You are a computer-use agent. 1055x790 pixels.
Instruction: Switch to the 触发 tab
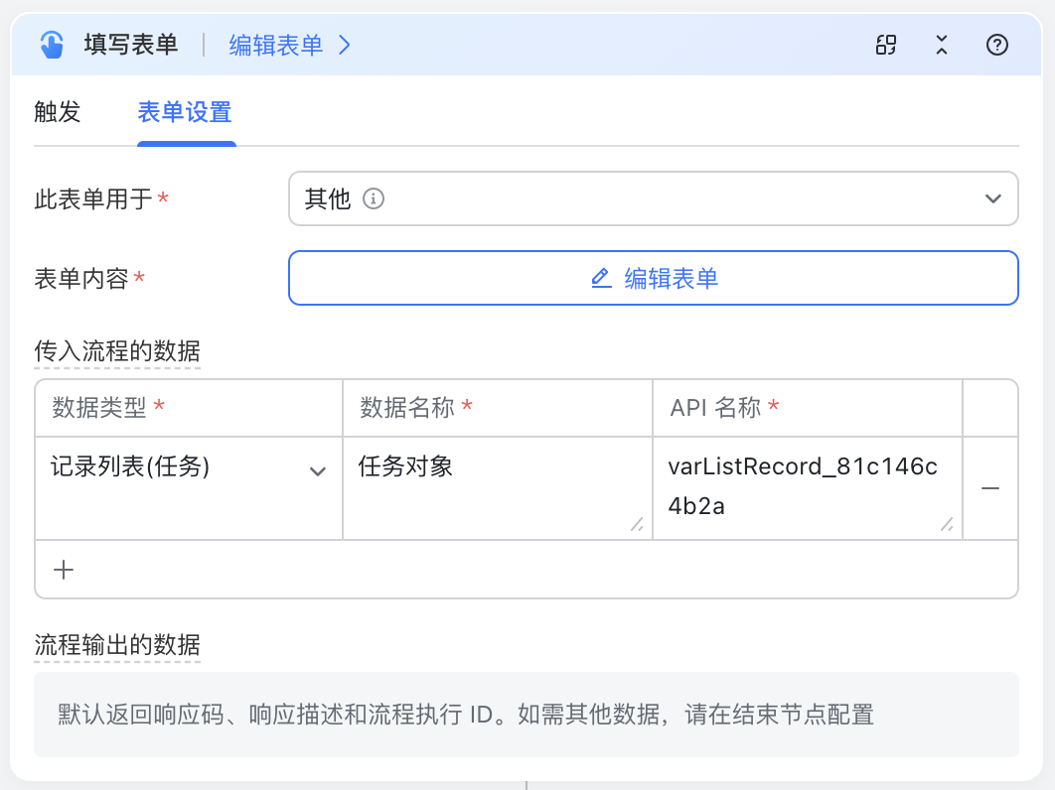(x=57, y=112)
